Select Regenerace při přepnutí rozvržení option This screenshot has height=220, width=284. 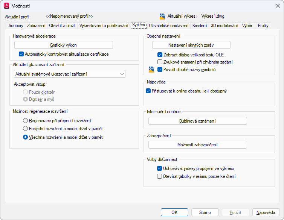(x=25, y=121)
